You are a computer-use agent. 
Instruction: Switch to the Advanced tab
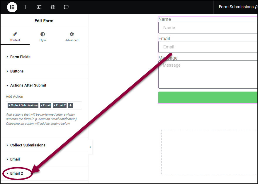[x=72, y=37]
